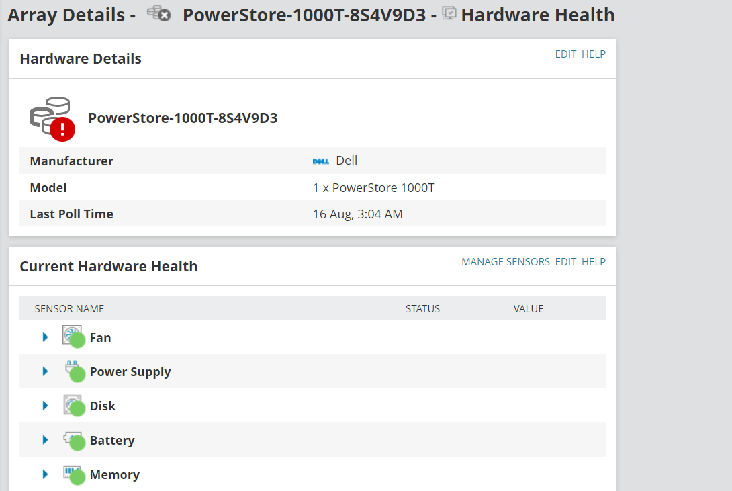Expand the Disk sensor group
Screen dimensions: 732x491
pos(45,406)
